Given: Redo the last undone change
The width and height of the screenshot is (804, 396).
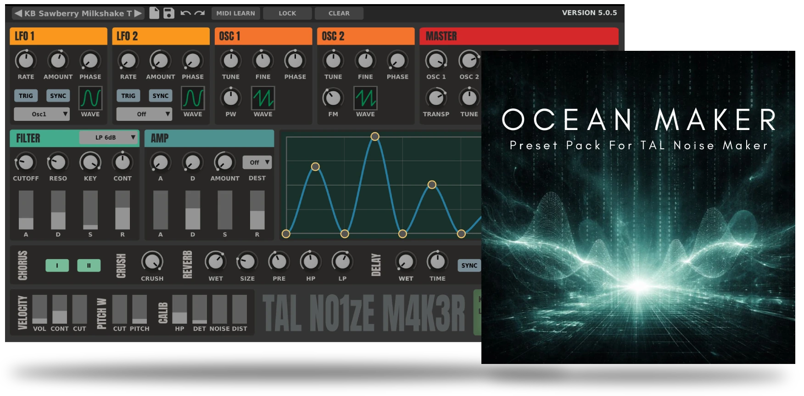Looking at the screenshot, I should pyautogui.click(x=200, y=13).
